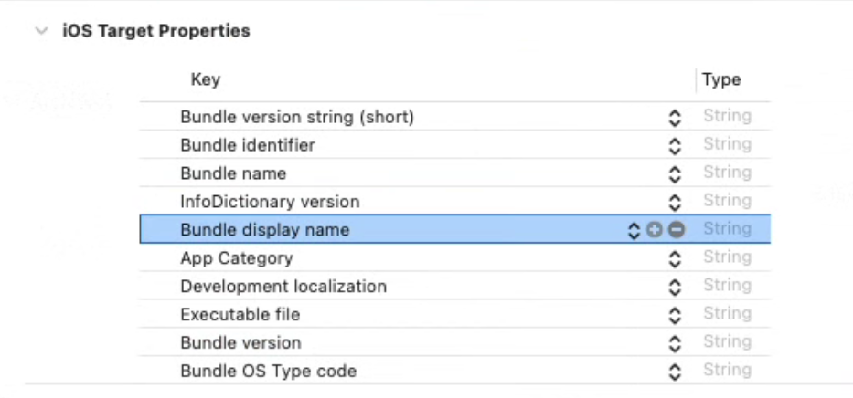Select the App Category property row
The height and width of the screenshot is (398, 853).
(454, 258)
